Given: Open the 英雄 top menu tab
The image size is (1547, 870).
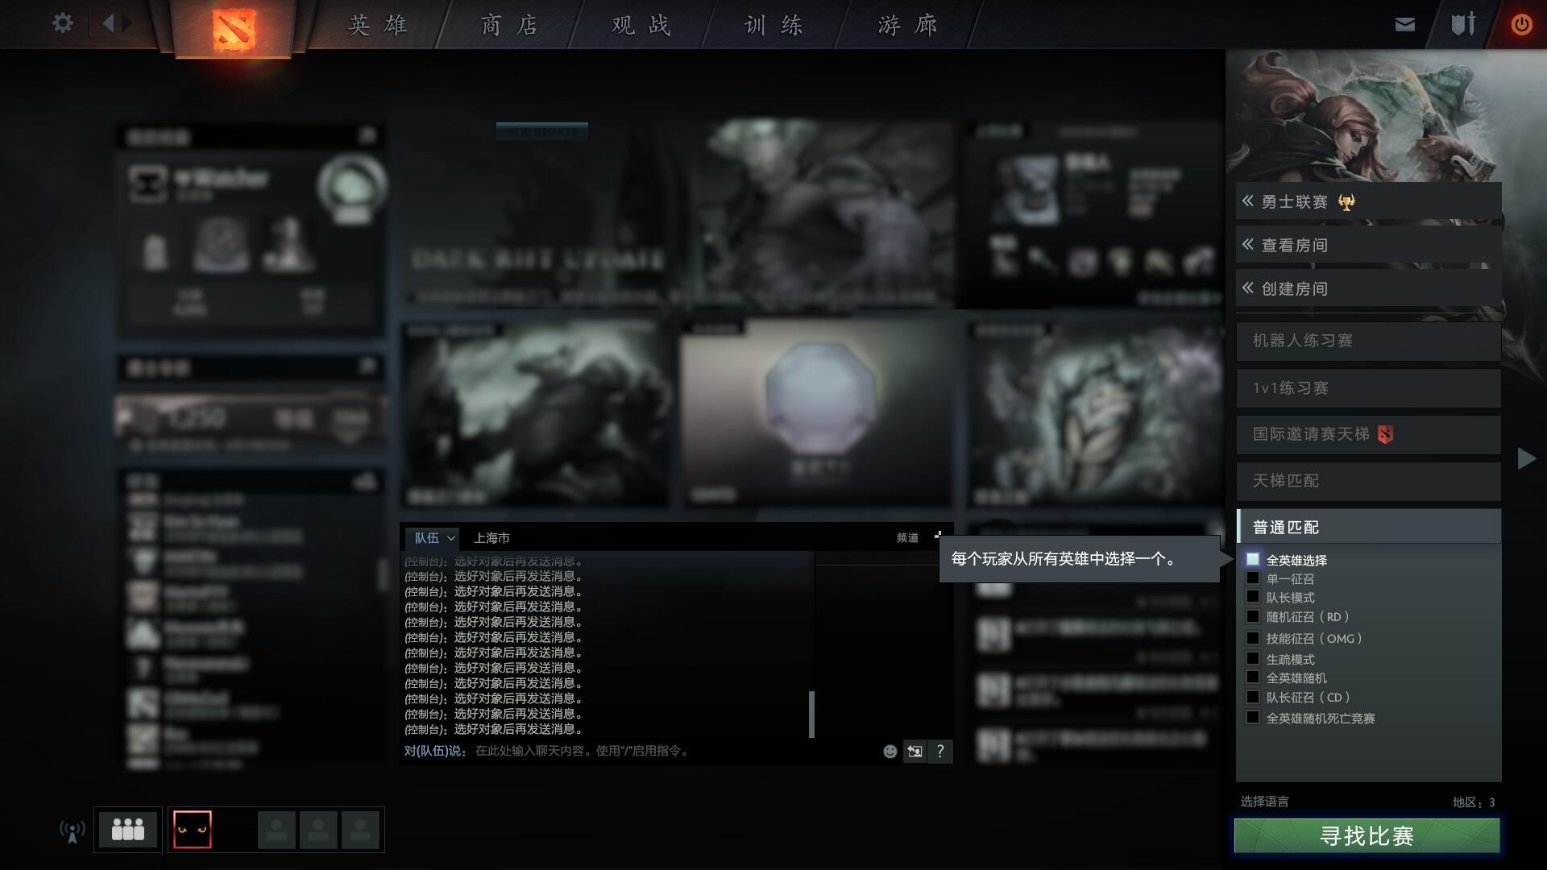Looking at the screenshot, I should [378, 26].
